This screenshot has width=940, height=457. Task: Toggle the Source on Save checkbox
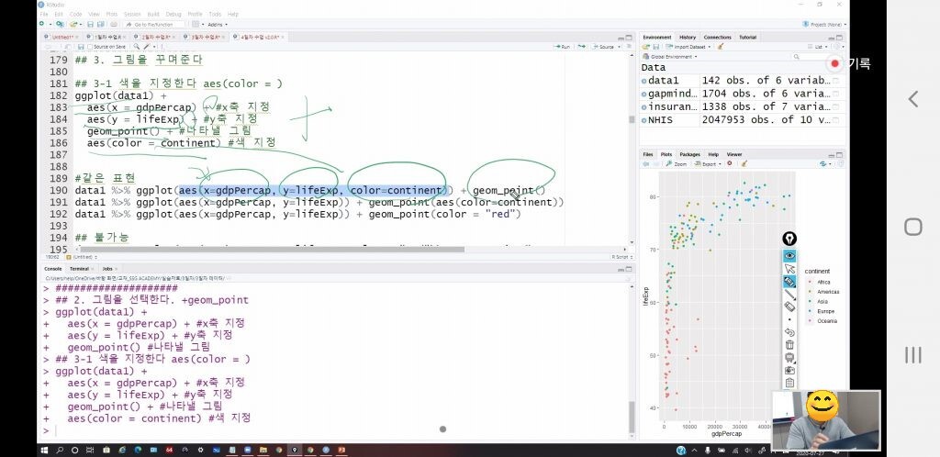90,46
